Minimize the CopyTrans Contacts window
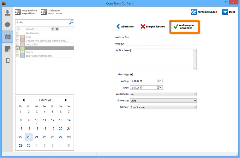The height and width of the screenshot is (158, 240). point(220,3)
